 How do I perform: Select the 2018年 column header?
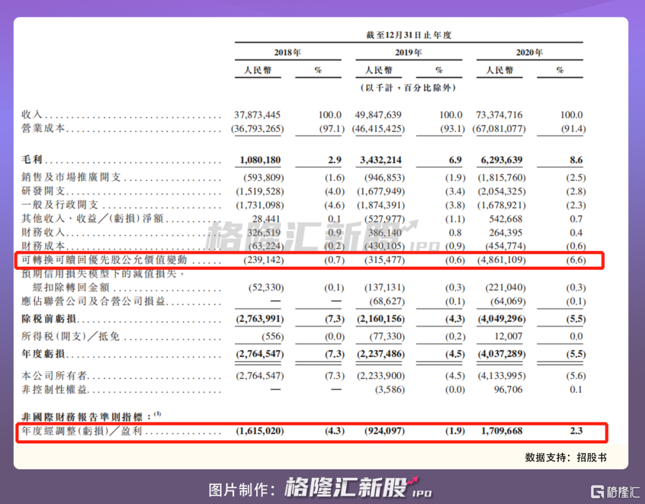tap(287, 53)
